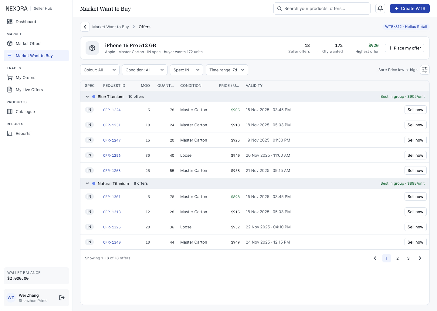Log out using the sign-out icon
Image resolution: width=437 pixels, height=311 pixels.
coord(62,298)
